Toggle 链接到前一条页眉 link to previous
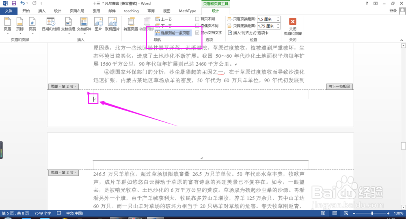The height and width of the screenshot is (219, 406). pos(173,33)
